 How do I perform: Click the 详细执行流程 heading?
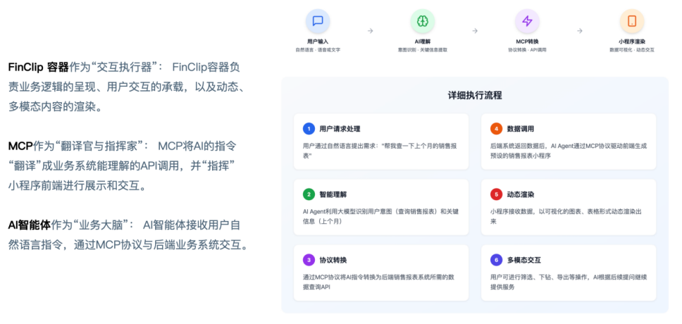click(475, 96)
